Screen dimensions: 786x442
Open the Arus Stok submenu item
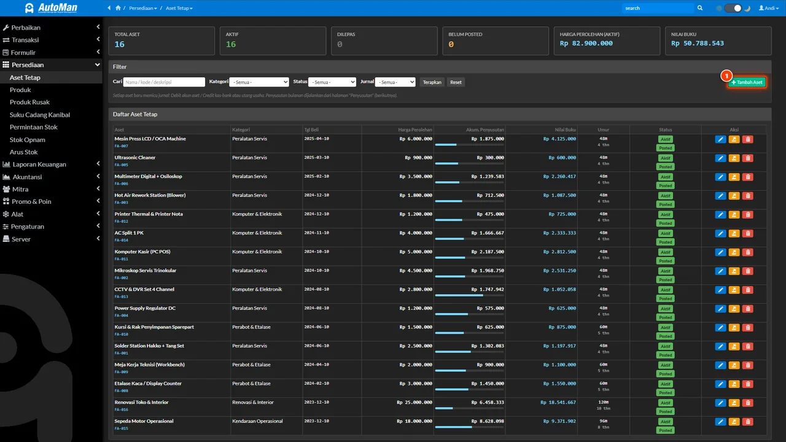coord(23,152)
